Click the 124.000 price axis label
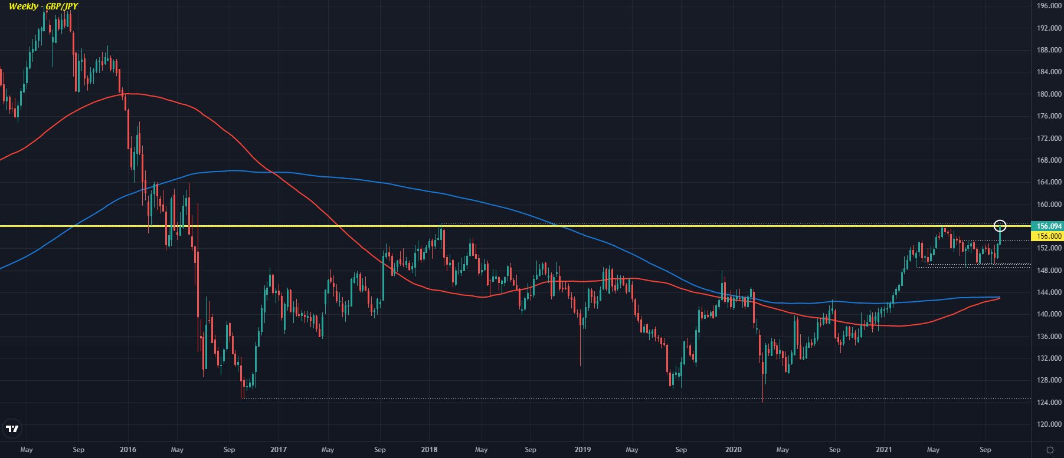The width and height of the screenshot is (1064, 458). tap(1049, 403)
